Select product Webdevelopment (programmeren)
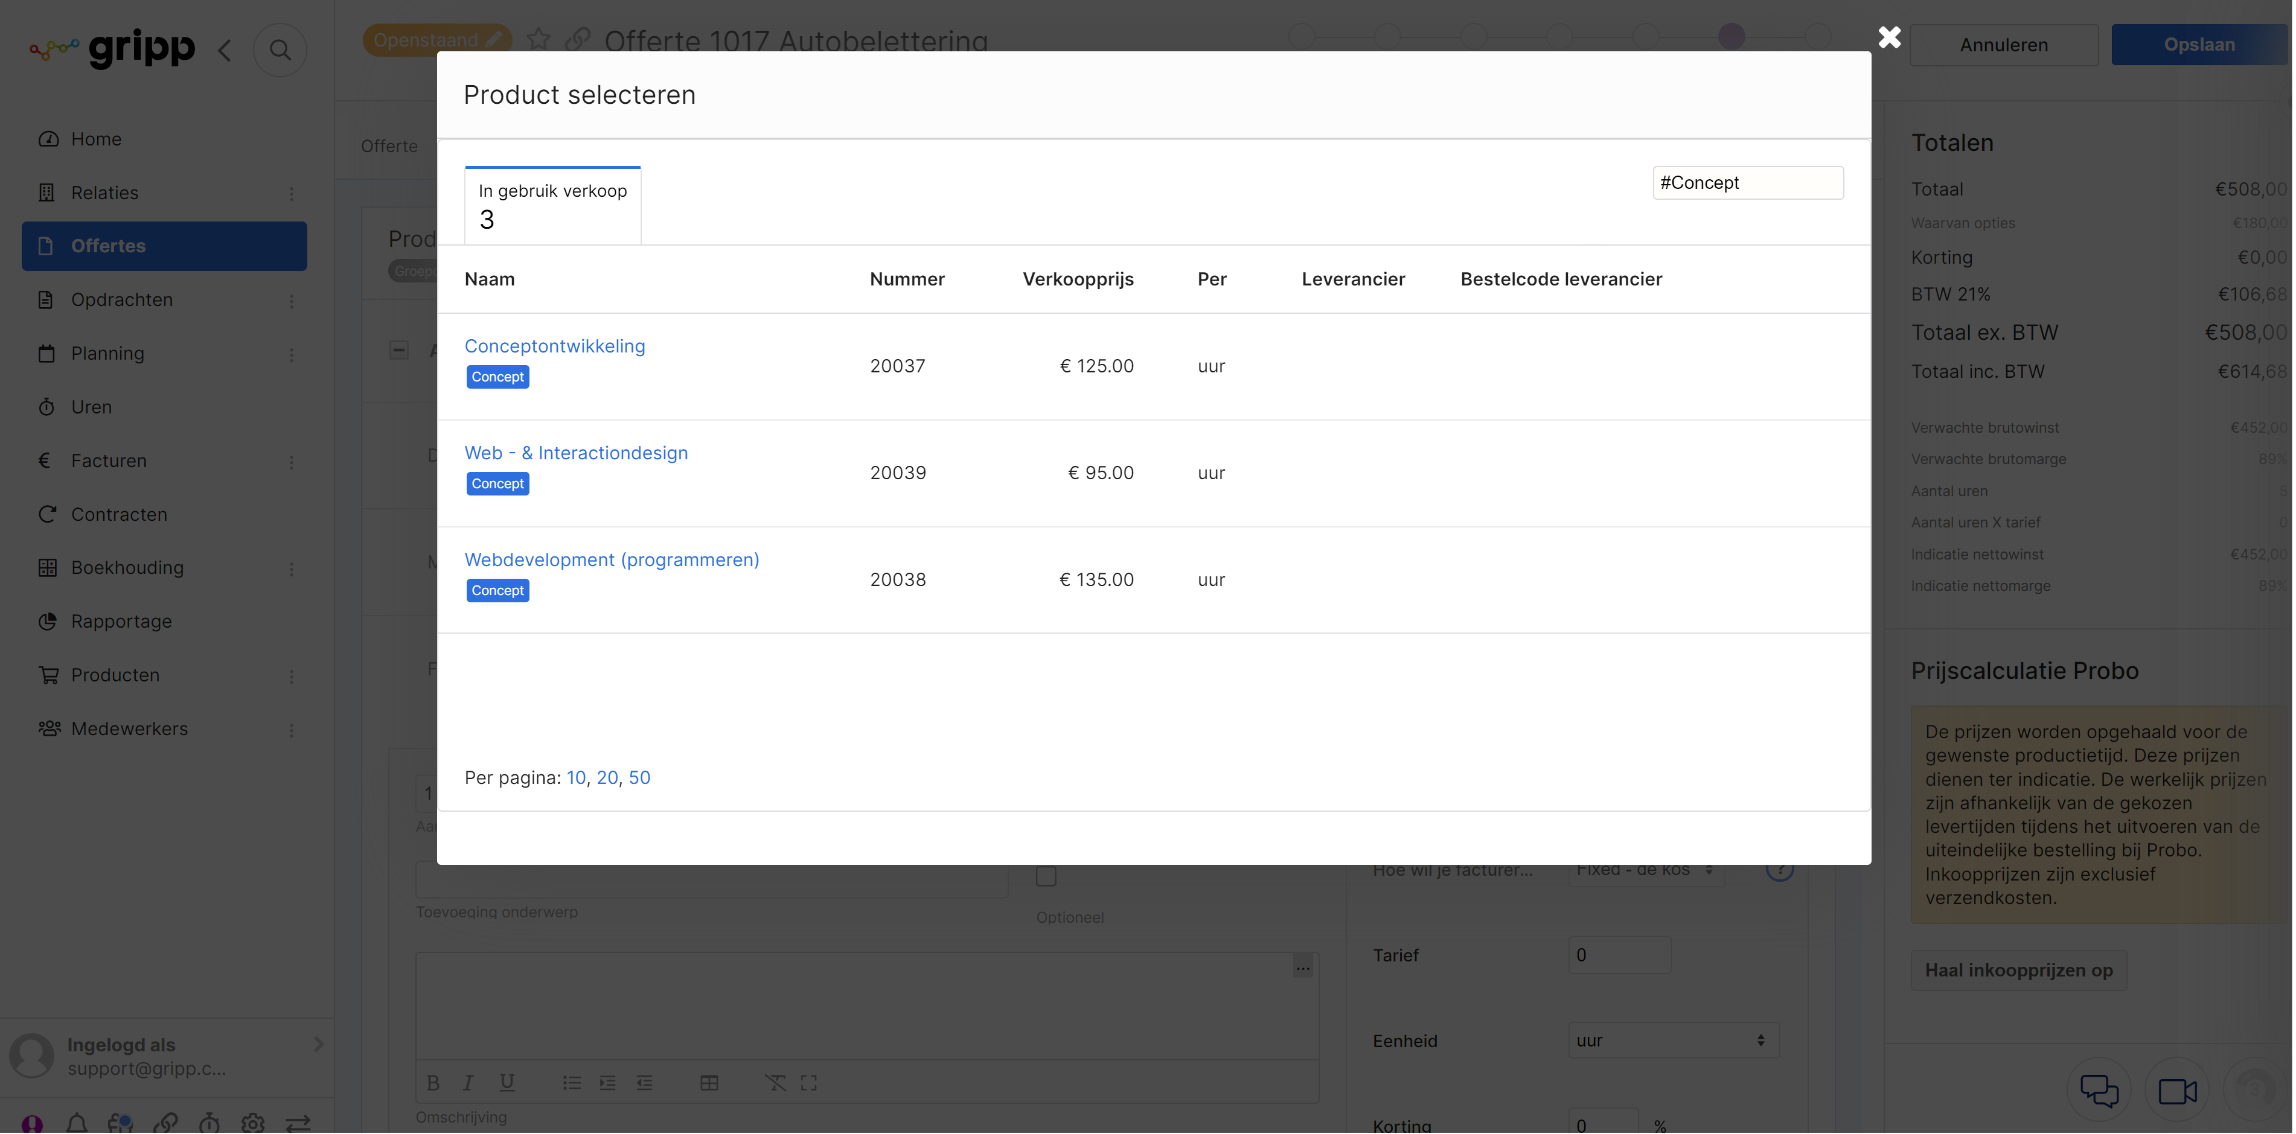This screenshot has width=2296, height=1134. coord(612,559)
